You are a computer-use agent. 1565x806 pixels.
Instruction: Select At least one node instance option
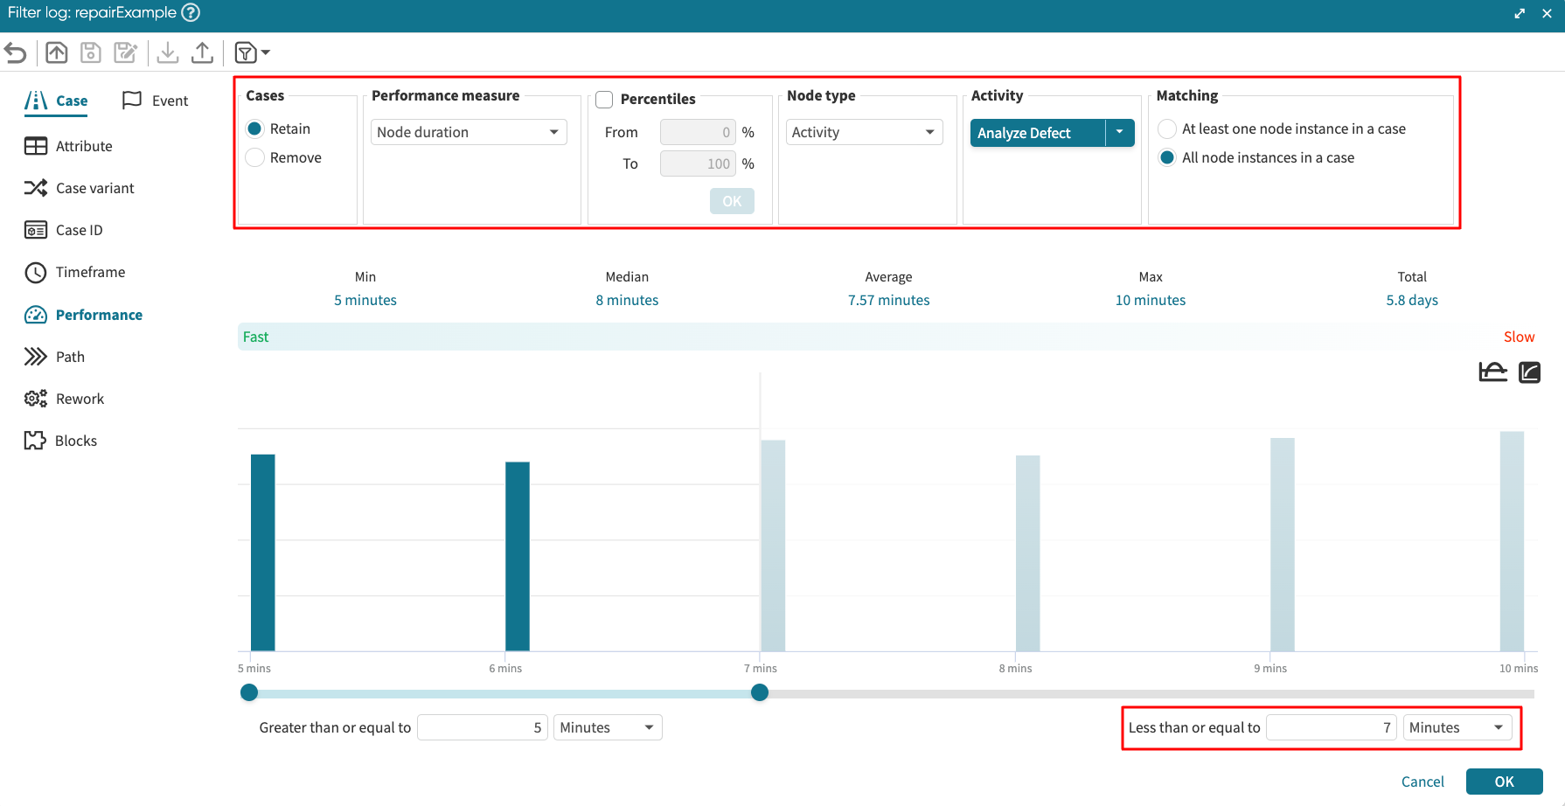click(x=1167, y=129)
